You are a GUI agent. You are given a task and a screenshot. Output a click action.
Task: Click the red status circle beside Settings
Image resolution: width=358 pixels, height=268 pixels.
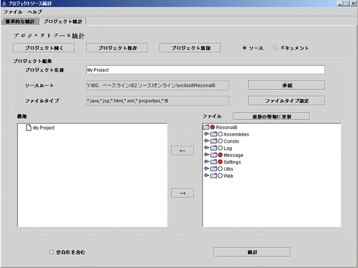pyautogui.click(x=220, y=161)
